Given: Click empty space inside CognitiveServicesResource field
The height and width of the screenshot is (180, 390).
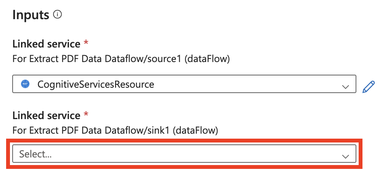Looking at the screenshot, I should click(249, 84).
